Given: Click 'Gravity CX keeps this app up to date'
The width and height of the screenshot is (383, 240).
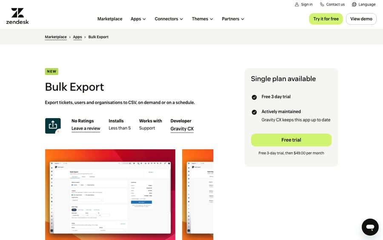Looking at the screenshot, I should (x=296, y=120).
